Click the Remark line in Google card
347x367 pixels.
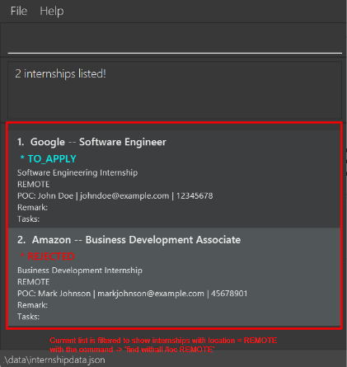32,207
